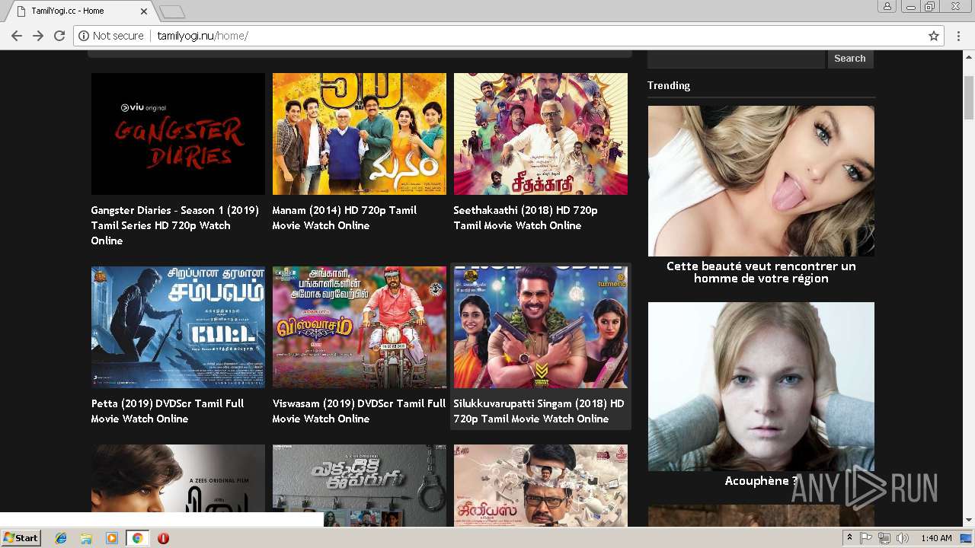Open the red Opera taskbar icon
This screenshot has width=975, height=548.
163,538
